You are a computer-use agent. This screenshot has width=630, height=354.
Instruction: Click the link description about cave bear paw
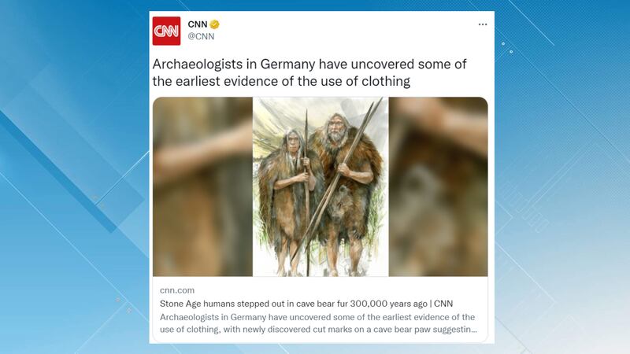pyautogui.click(x=318, y=323)
